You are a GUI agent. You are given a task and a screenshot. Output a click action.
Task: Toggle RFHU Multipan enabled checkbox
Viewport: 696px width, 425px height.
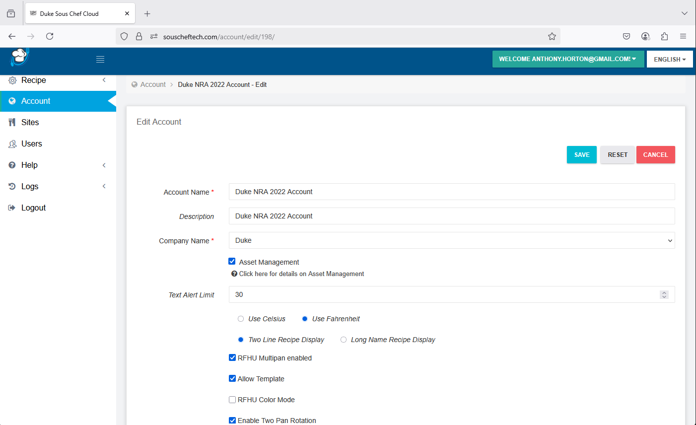click(232, 357)
